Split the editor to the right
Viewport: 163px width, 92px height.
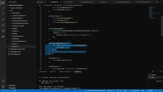tap(157, 2)
